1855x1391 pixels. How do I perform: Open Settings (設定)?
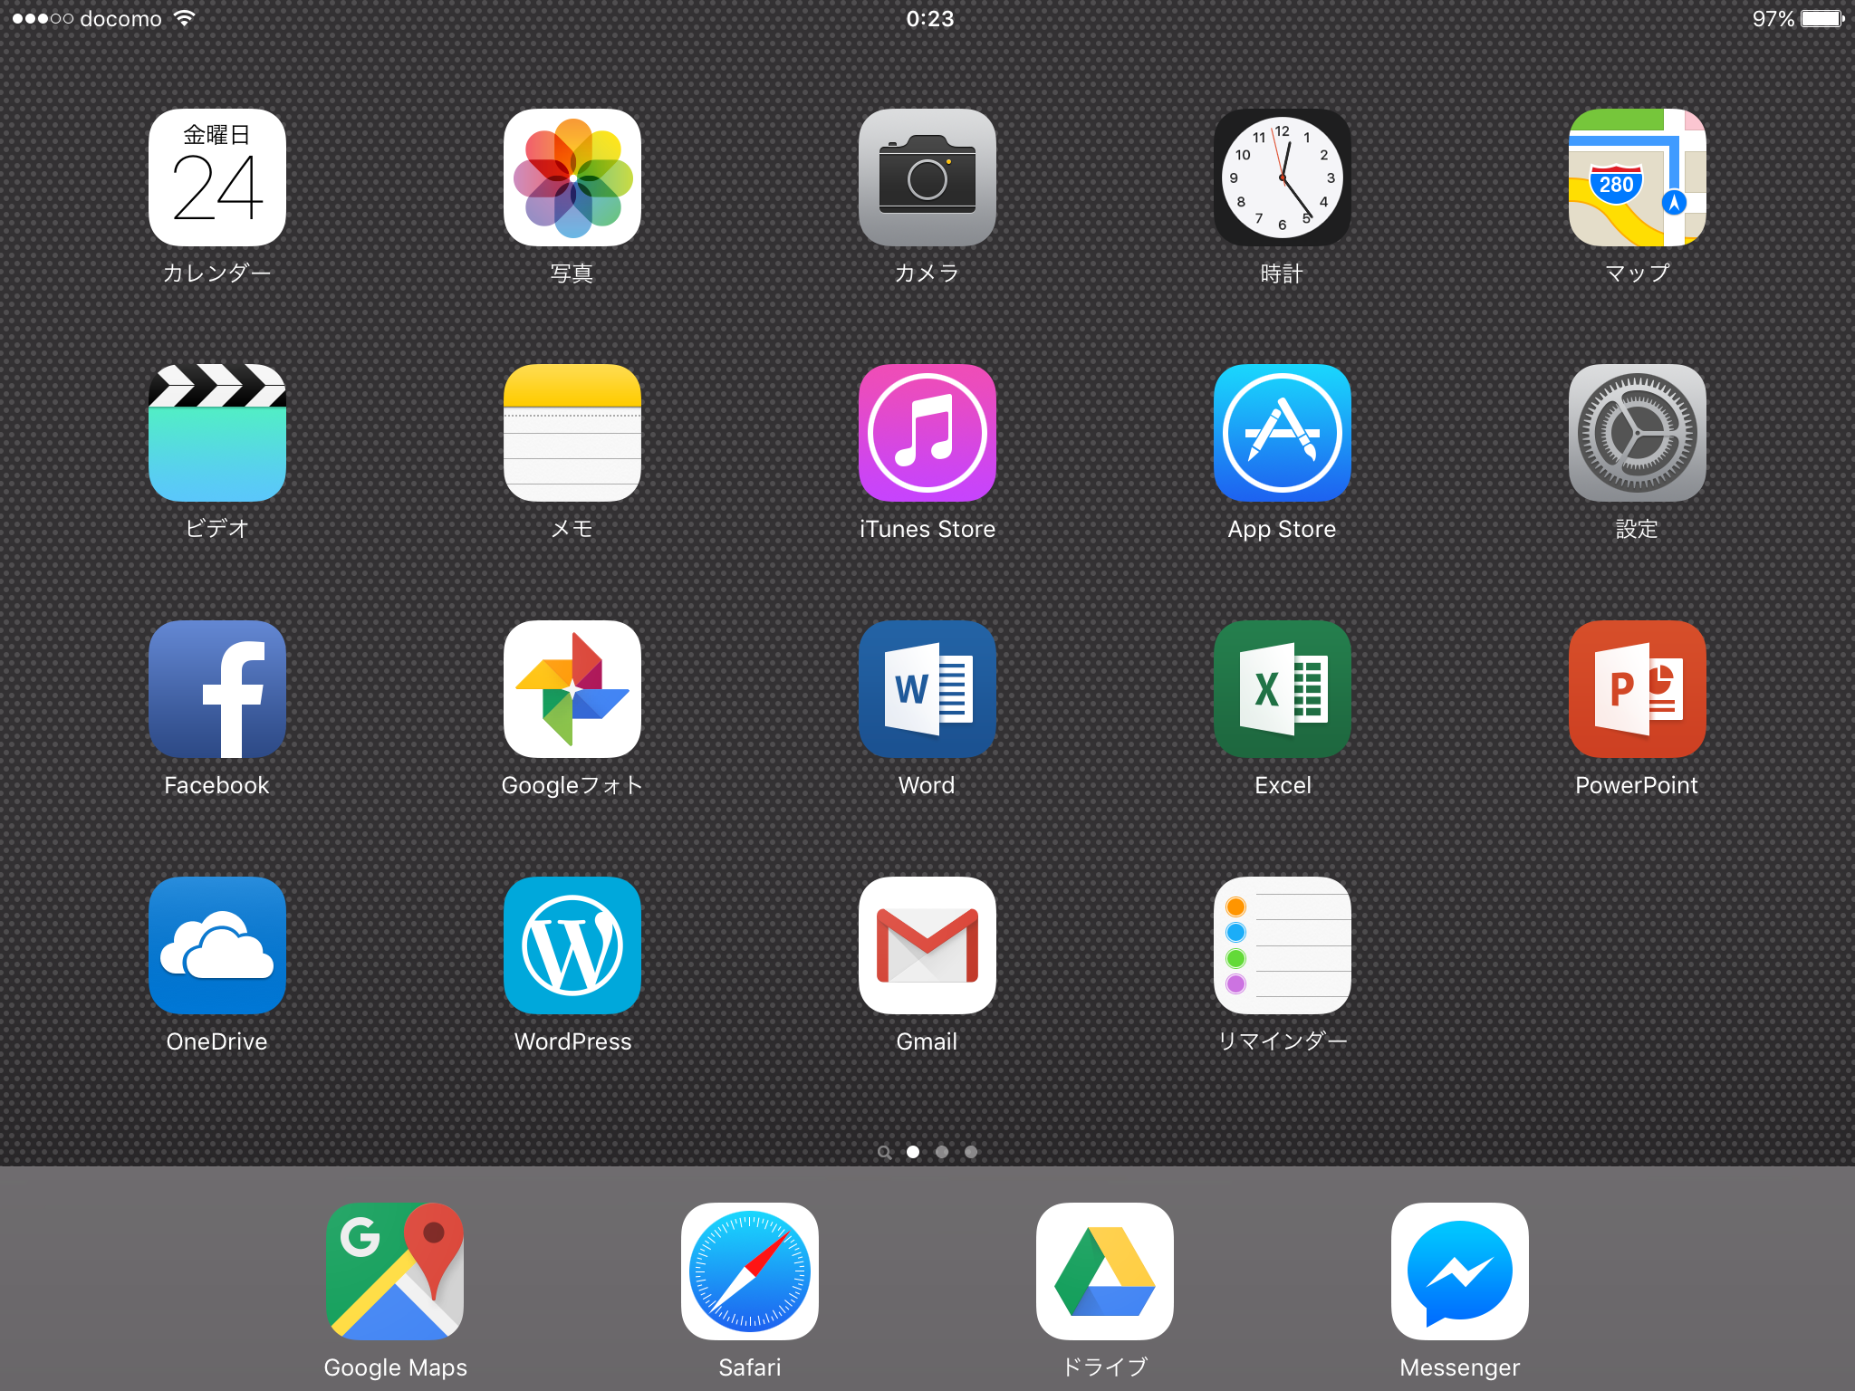[1638, 433]
